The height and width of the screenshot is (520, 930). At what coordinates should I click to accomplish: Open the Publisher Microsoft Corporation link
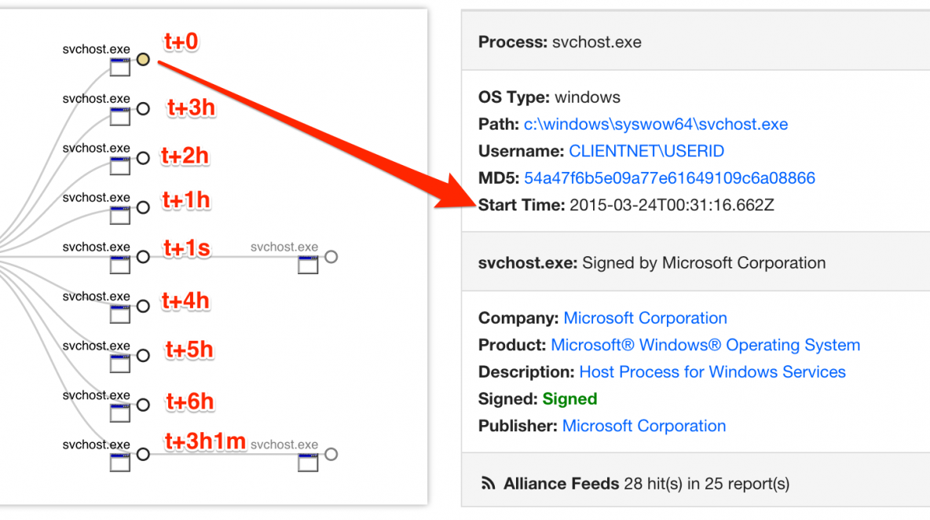click(644, 426)
